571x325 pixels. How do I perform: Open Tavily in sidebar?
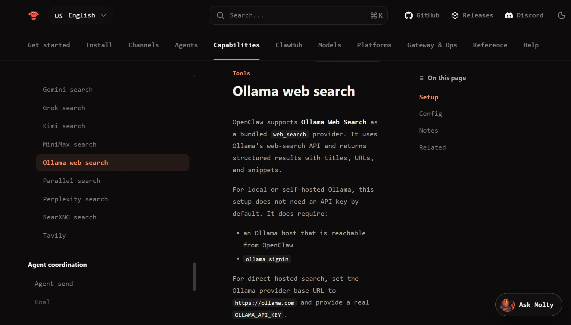point(113,236)
